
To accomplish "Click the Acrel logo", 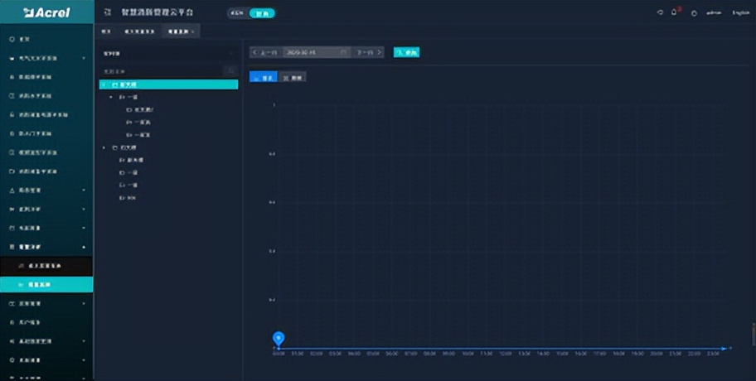I will [46, 12].
